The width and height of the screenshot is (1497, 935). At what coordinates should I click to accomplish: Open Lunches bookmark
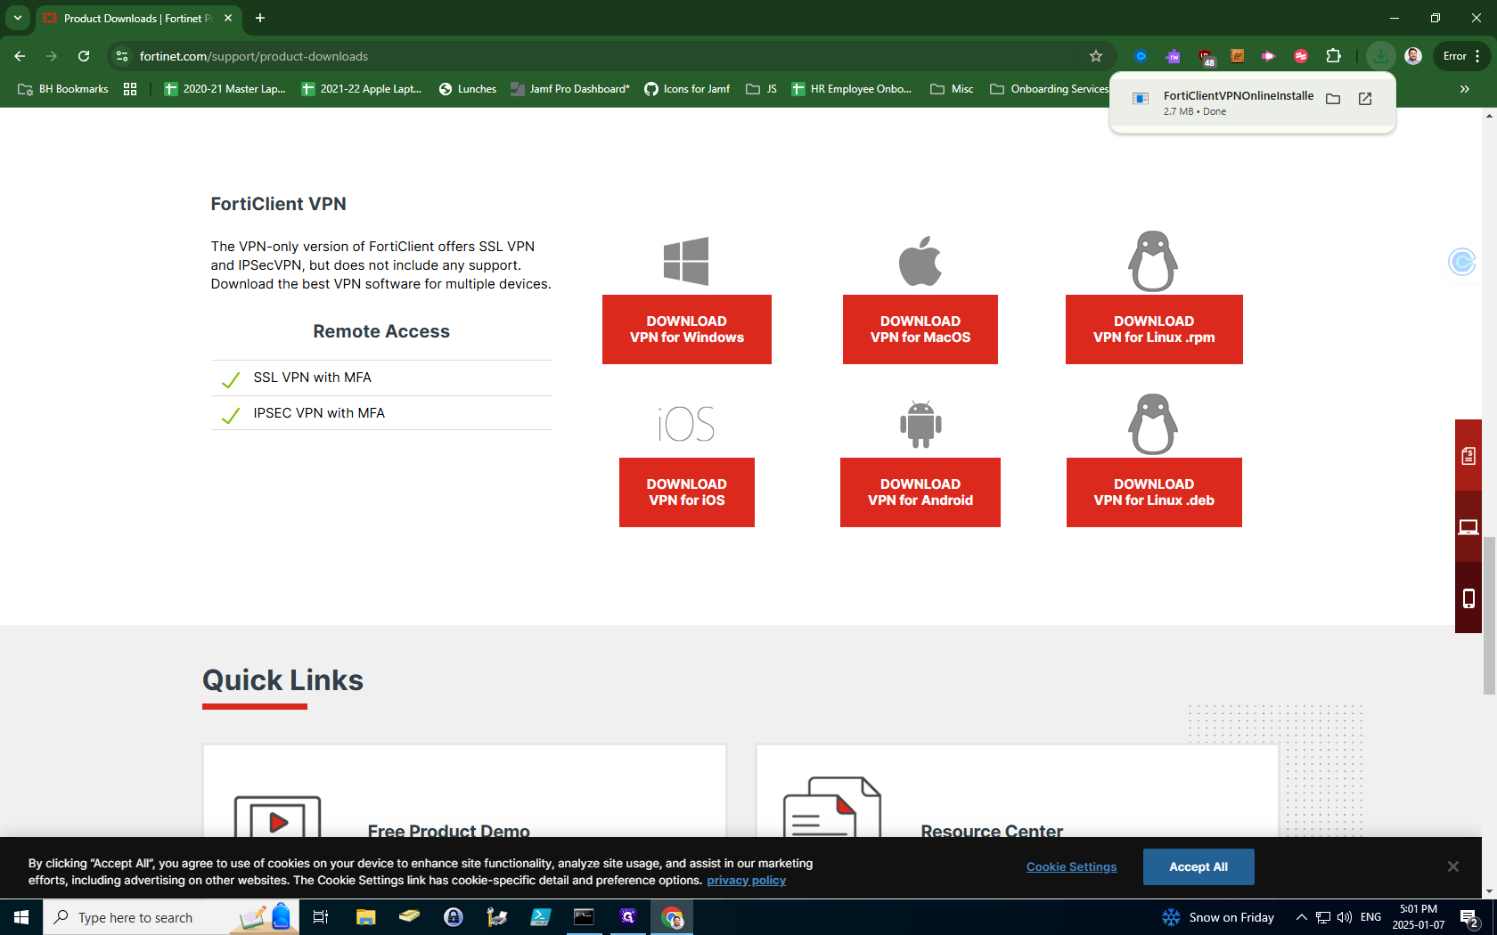[468, 89]
